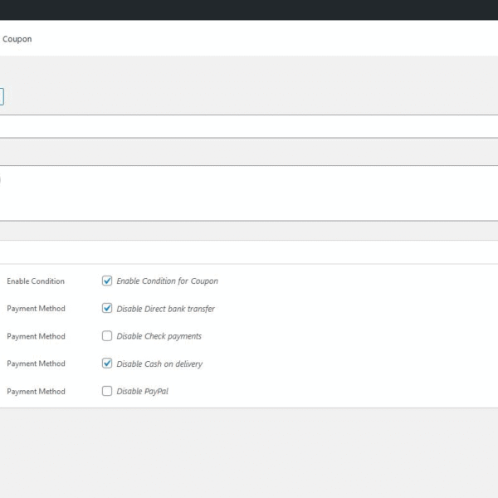Click Payment Method label for PayPal

(x=36, y=391)
